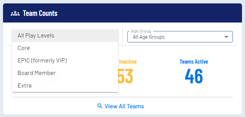
Task: Click the empty navy header bar area
Action: (151, 13)
